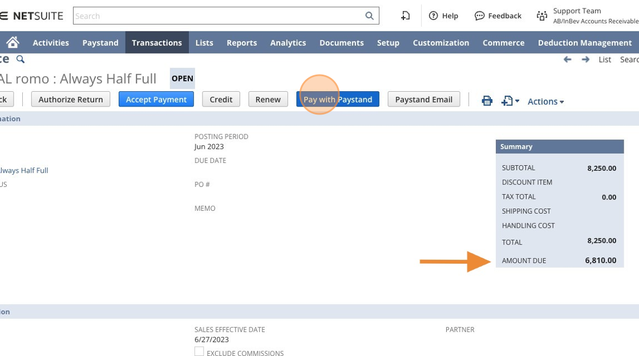Go to previous record with left arrow
This screenshot has width=639, height=356.
567,59
